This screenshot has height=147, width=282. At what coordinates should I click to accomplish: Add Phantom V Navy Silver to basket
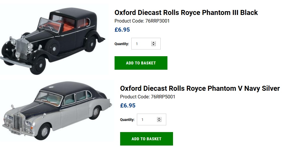(x=146, y=139)
